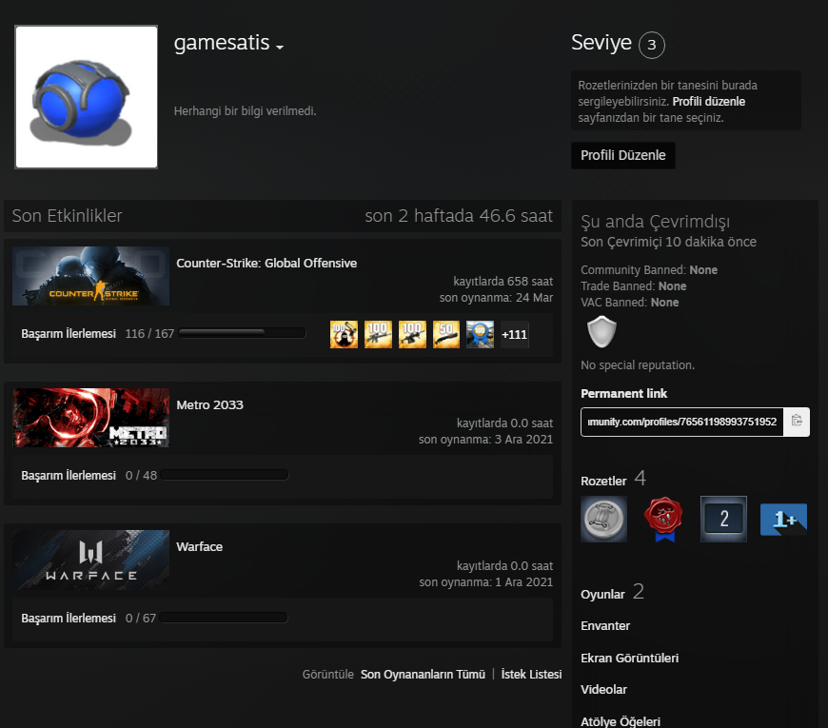Click 'son oynanma: 1 Ara 2021' text

(x=485, y=581)
